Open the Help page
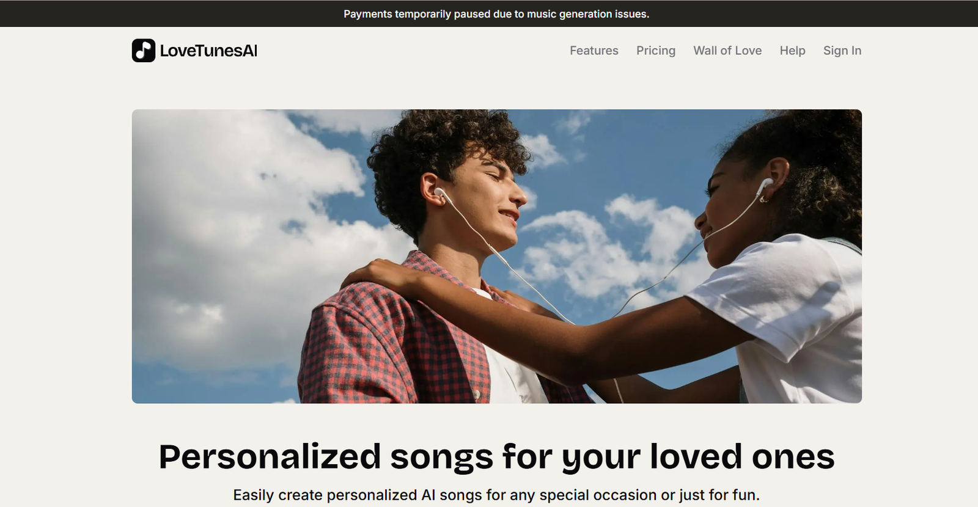Image resolution: width=978 pixels, height=507 pixels. pyautogui.click(x=792, y=51)
